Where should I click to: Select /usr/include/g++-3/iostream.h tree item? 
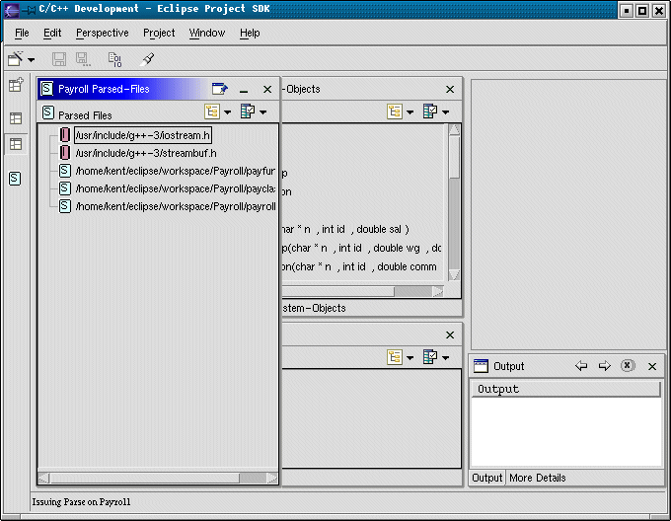(x=143, y=134)
